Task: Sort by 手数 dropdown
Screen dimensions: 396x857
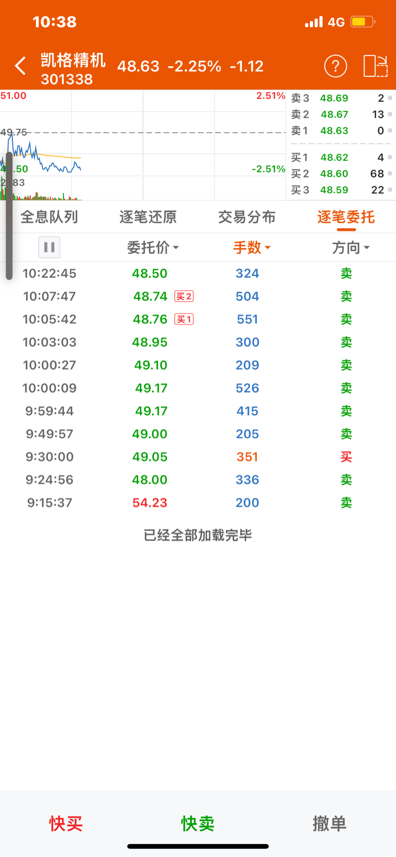Action: [x=252, y=247]
